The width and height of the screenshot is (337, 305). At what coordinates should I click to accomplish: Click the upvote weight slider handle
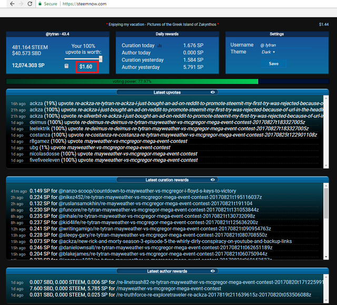pos(101,59)
